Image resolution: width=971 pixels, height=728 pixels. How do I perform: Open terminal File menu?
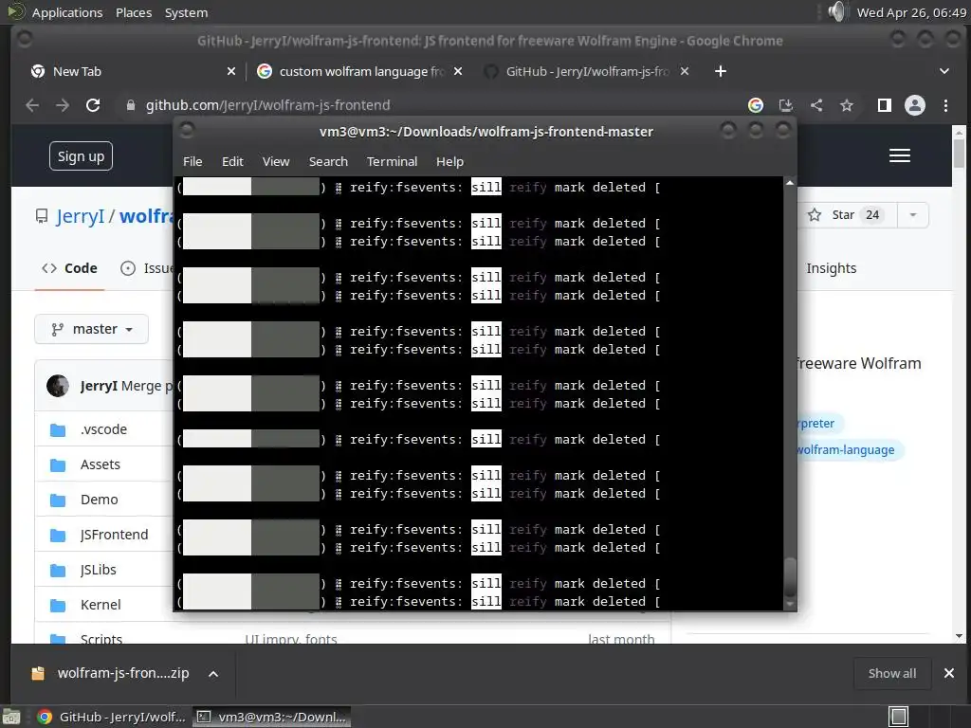pos(192,161)
